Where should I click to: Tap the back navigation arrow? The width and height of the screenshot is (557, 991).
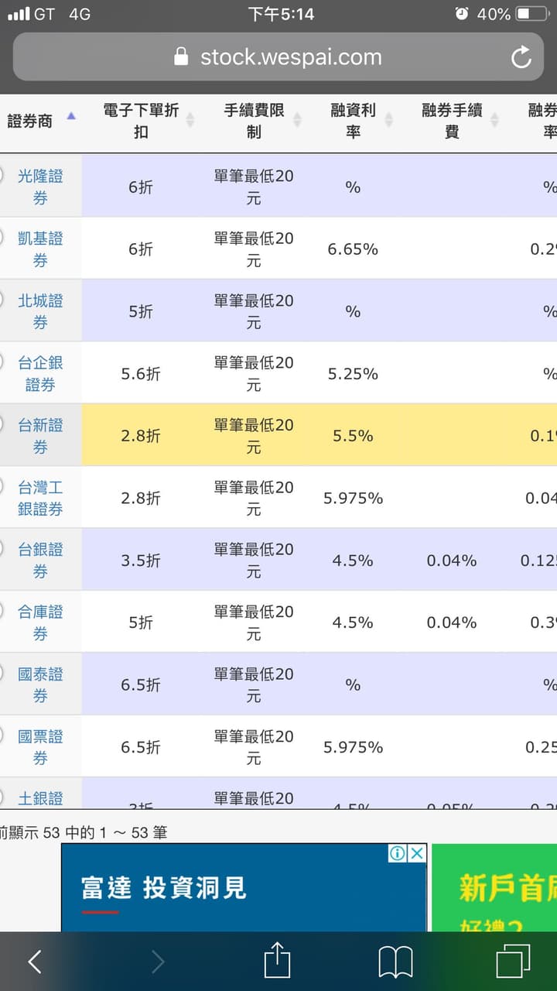33,960
